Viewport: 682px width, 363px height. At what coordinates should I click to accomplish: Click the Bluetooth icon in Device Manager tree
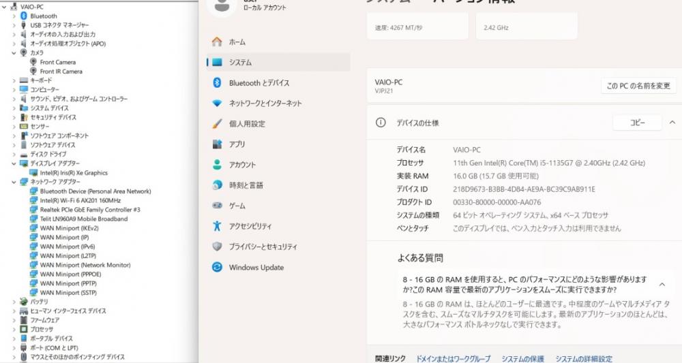point(24,16)
